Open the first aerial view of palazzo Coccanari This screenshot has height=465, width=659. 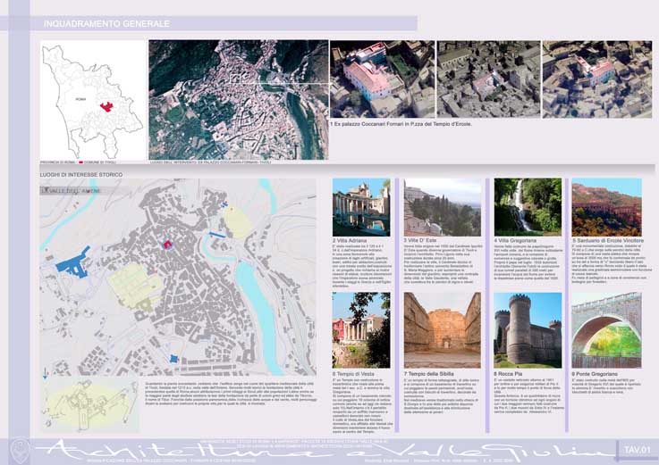click(382, 79)
